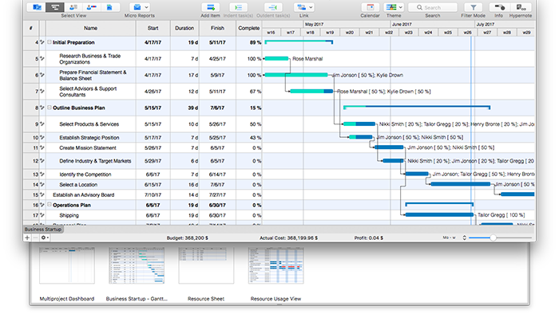Open the Theme toolbar icon
Viewport: 559px width, 314px height.
click(391, 7)
